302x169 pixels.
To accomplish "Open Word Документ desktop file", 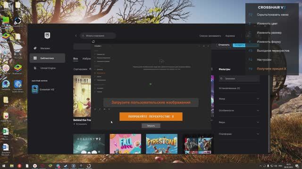I will click(x=6, y=150).
